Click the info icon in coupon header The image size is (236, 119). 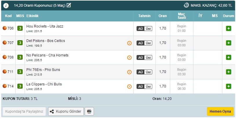(x=6, y=6)
